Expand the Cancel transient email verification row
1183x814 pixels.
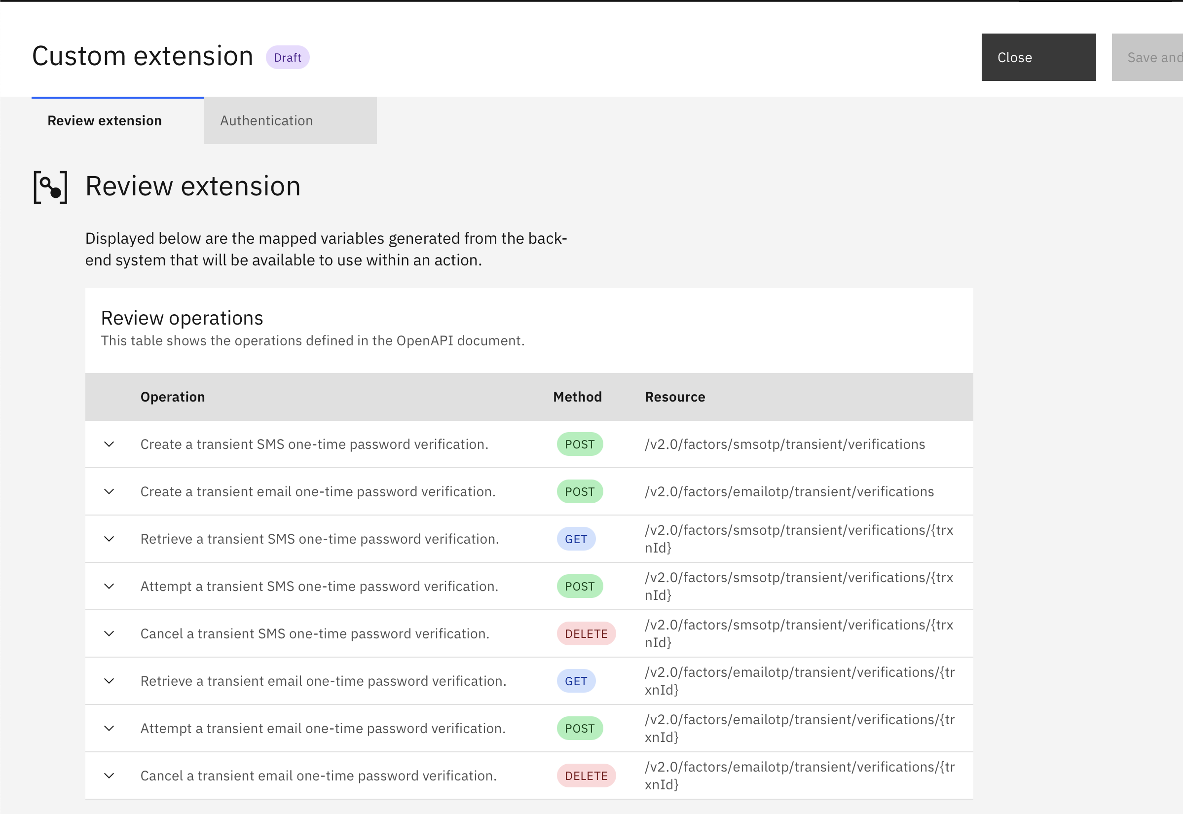tap(109, 775)
